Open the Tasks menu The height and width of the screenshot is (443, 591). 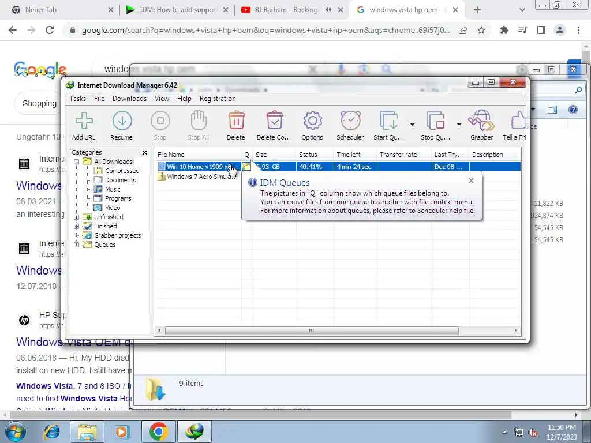tap(78, 99)
